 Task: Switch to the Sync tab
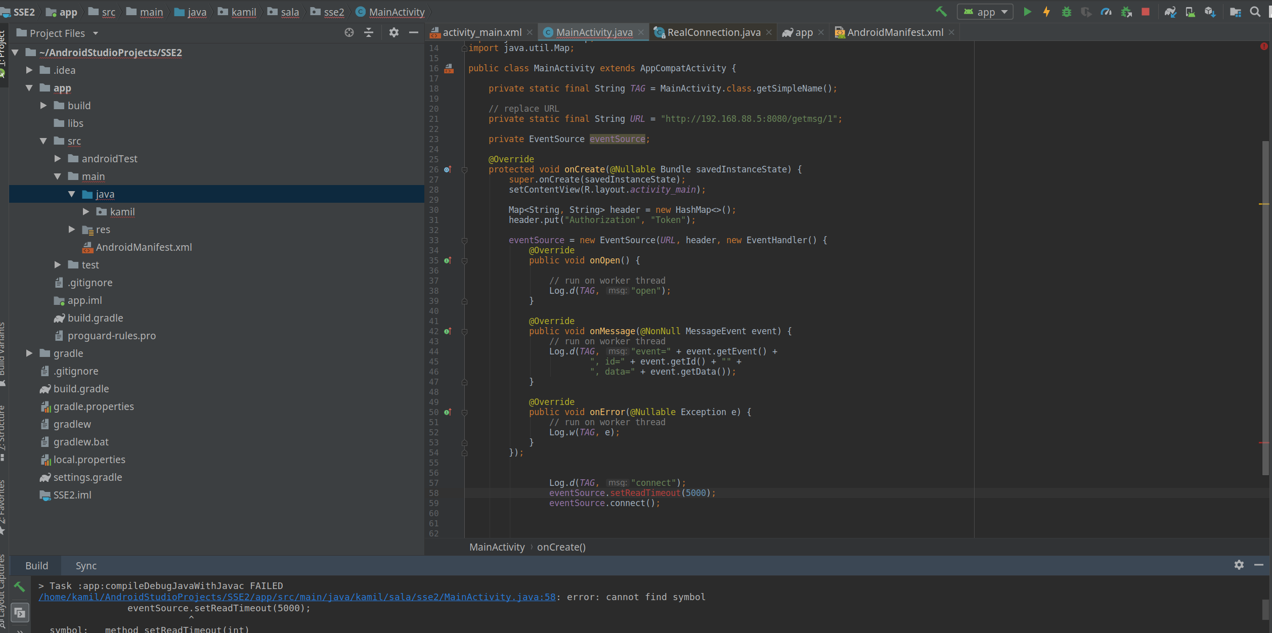86,565
